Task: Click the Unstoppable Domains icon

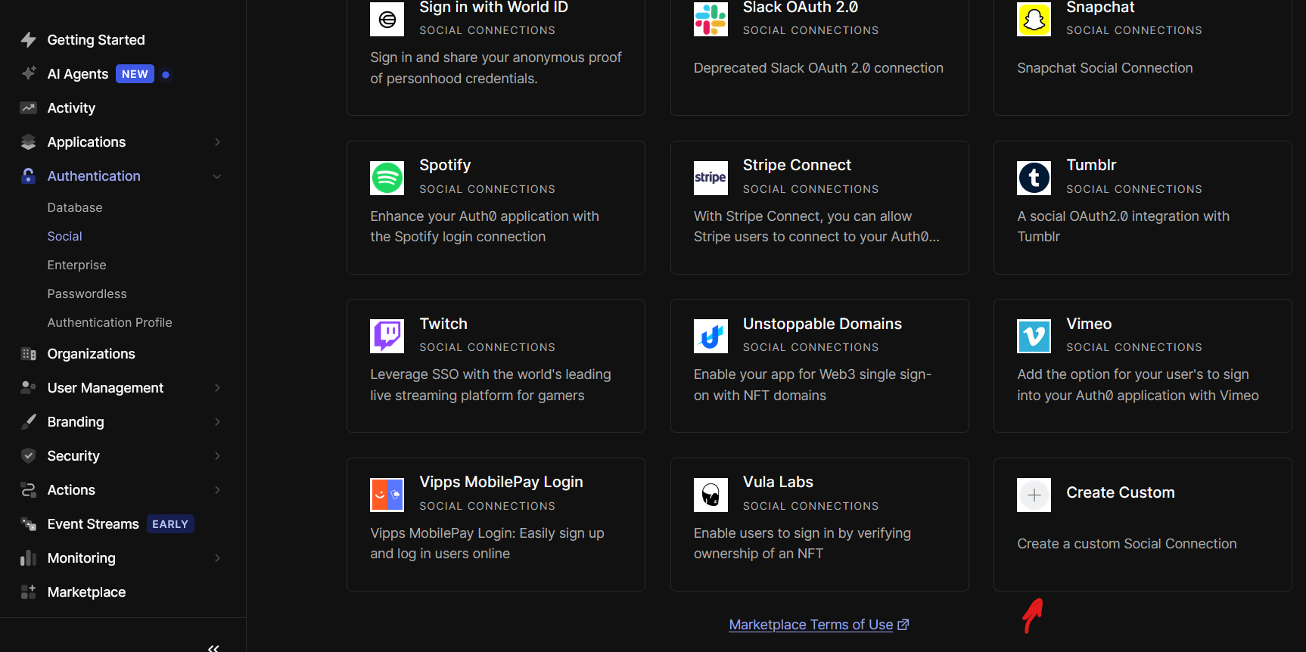Action: (710, 336)
